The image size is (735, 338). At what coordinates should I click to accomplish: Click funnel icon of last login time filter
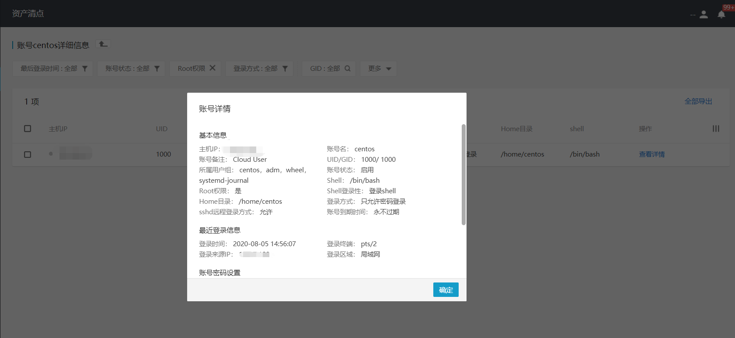(x=85, y=69)
